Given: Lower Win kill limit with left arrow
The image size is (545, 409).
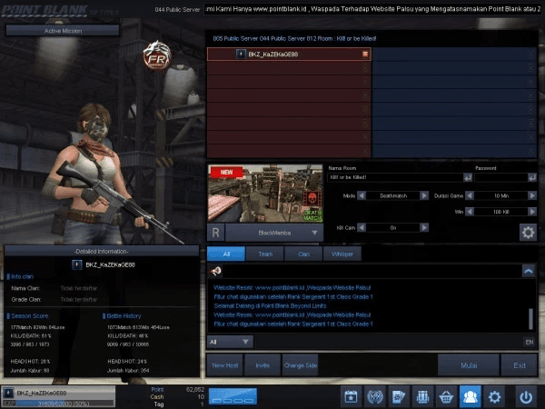Looking at the screenshot, I should click(x=470, y=212).
